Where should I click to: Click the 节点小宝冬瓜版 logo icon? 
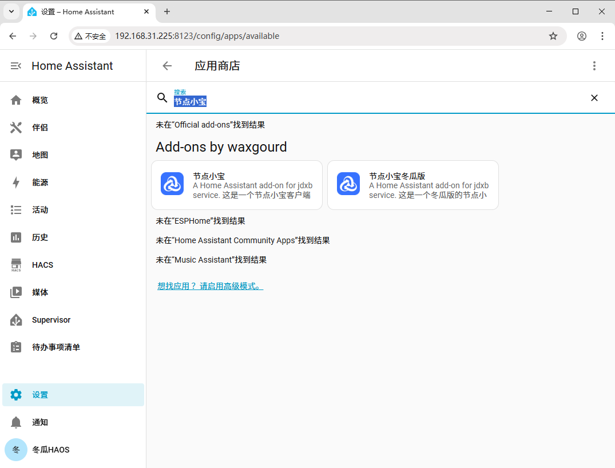[348, 184]
